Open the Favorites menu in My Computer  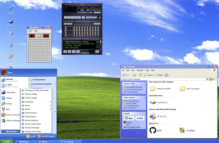[x=140, y=70]
